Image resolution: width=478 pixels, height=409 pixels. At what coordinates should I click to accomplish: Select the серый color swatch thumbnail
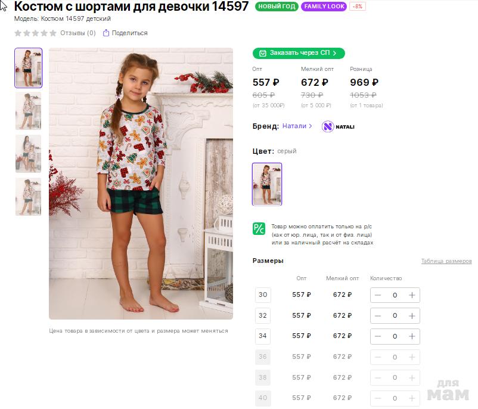pyautogui.click(x=267, y=184)
